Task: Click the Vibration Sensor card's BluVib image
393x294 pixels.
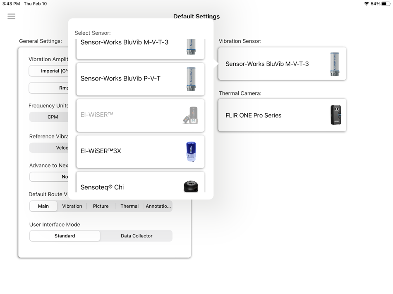Action: 335,64
